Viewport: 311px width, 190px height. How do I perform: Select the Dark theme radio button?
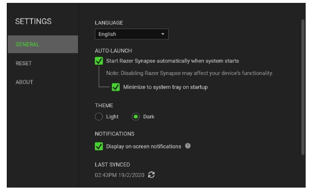[136, 117]
